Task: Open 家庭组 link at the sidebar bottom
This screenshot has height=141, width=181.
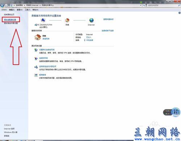Action: coord(7,136)
